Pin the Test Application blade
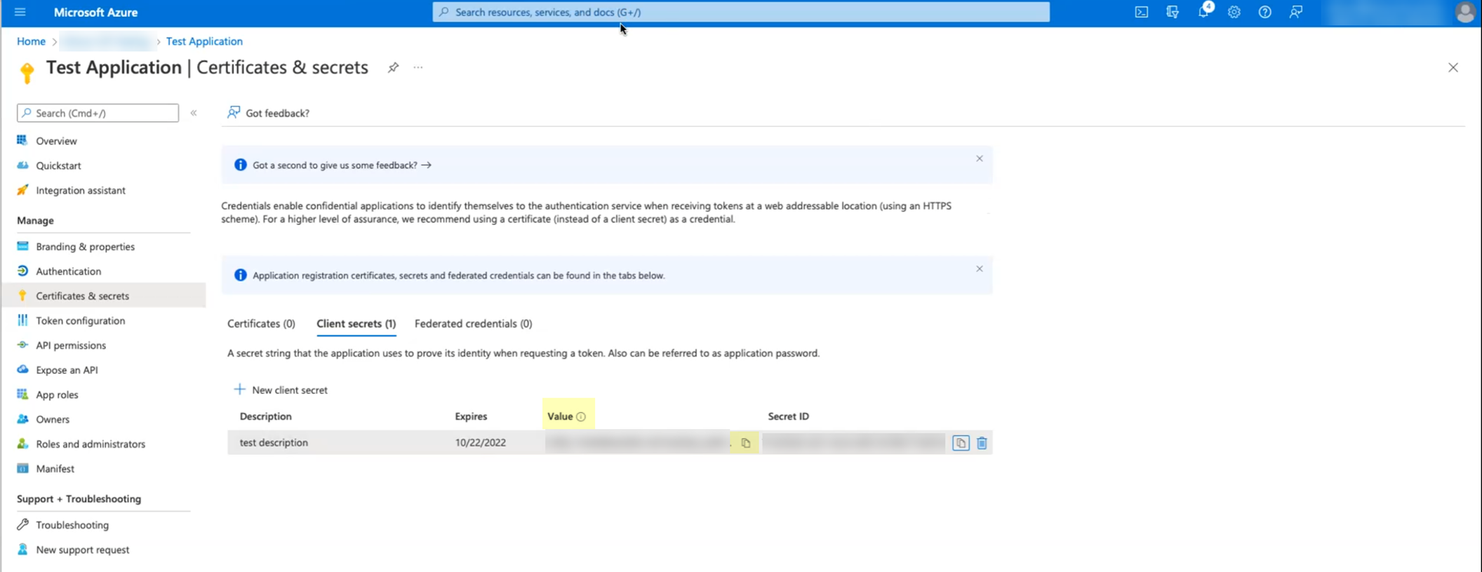This screenshot has height=572, width=1482. click(393, 67)
